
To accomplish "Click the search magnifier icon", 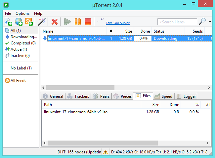I will point(202,22).
